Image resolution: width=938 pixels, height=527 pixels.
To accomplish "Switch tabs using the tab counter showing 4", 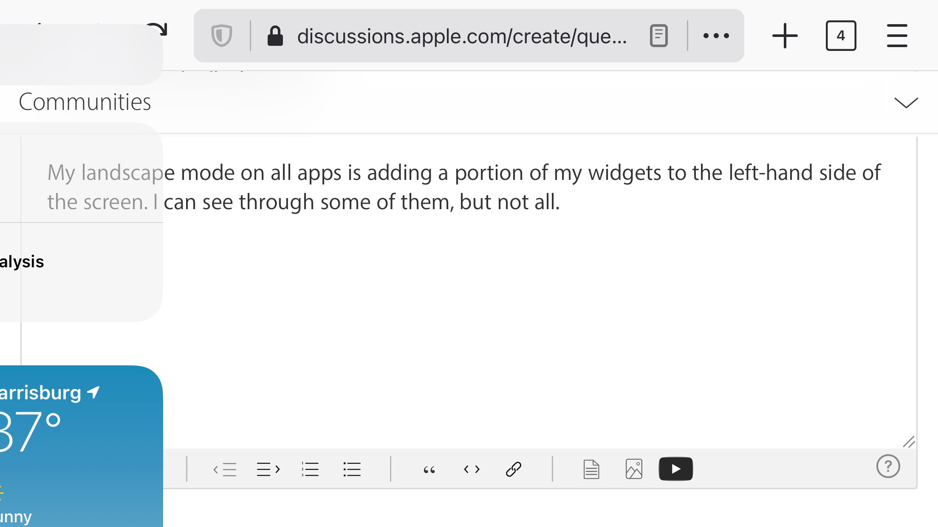I will tap(841, 36).
